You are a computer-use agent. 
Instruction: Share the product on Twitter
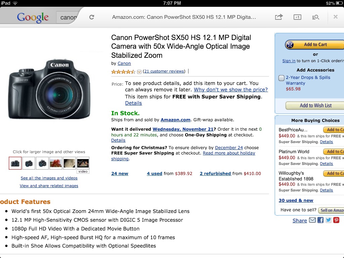pos(328,220)
